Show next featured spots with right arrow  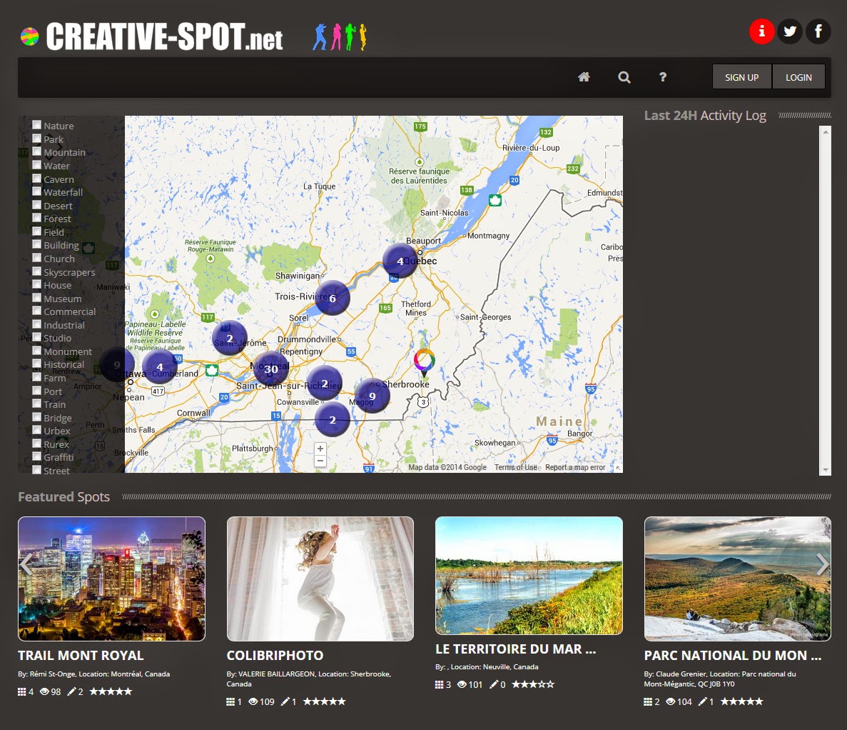tap(822, 564)
